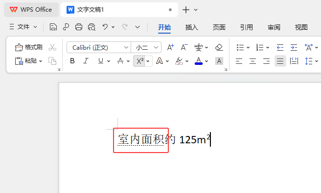
Task: Center align text
Action: click(252, 61)
